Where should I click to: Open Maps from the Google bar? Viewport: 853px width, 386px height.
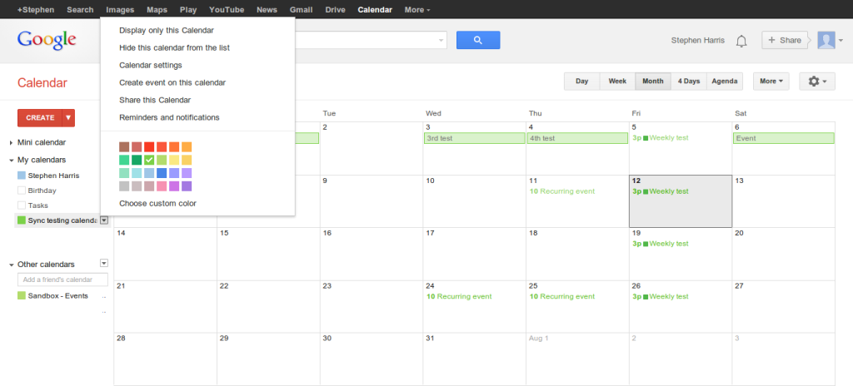pos(157,10)
